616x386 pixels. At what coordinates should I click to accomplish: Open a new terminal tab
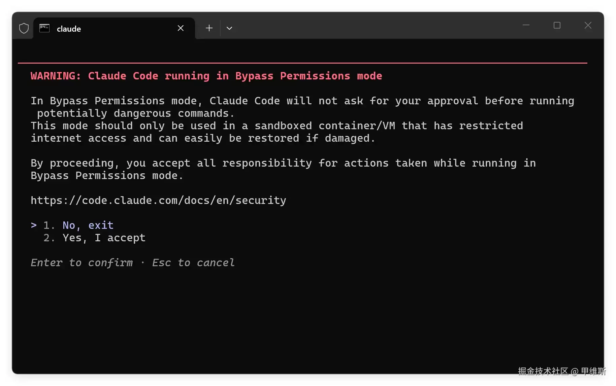click(209, 28)
